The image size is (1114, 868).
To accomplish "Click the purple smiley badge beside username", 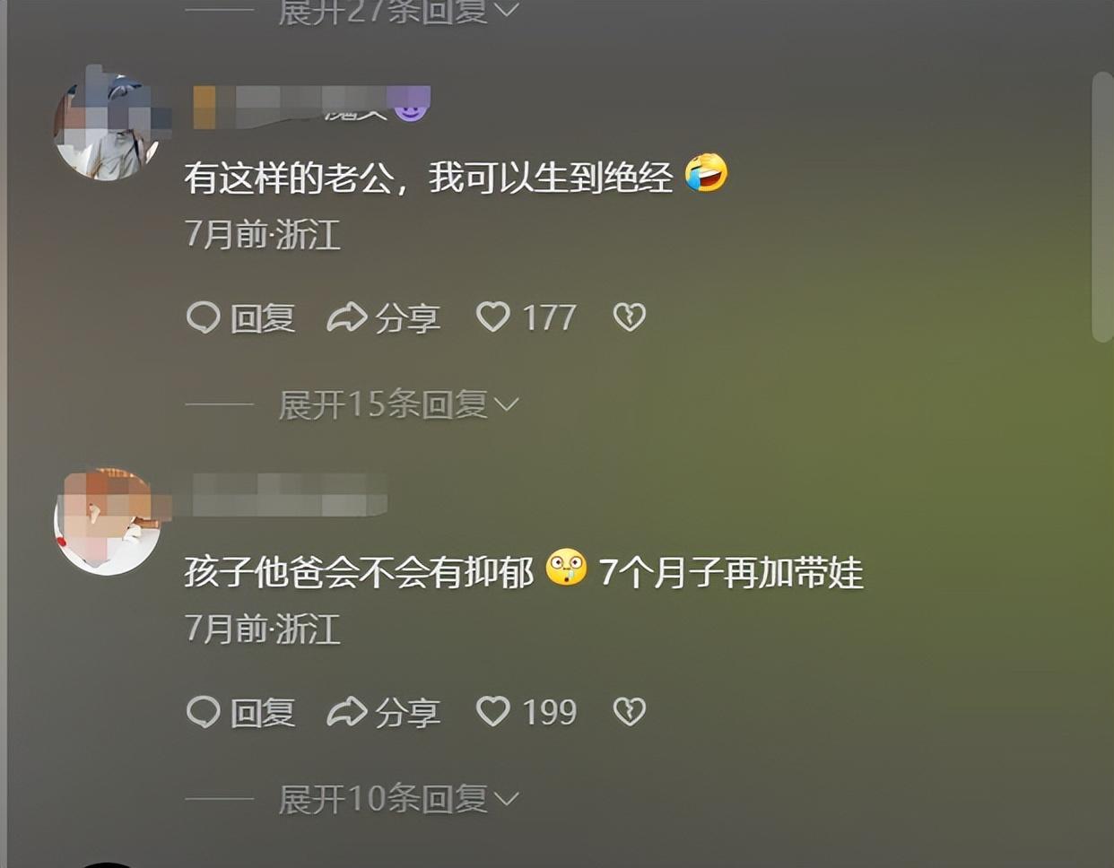I will point(411,105).
